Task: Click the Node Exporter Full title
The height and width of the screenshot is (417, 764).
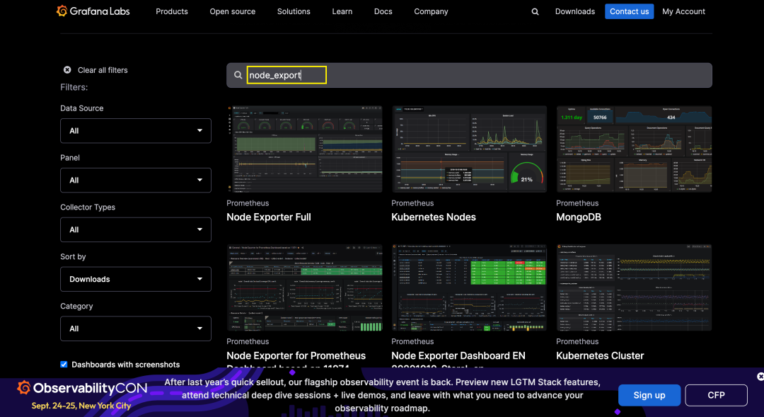Action: click(269, 217)
